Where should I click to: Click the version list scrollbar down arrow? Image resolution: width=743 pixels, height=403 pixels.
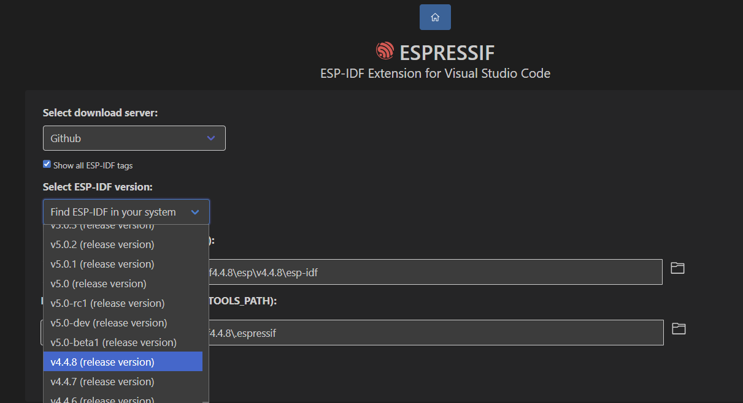pyautogui.click(x=206, y=400)
